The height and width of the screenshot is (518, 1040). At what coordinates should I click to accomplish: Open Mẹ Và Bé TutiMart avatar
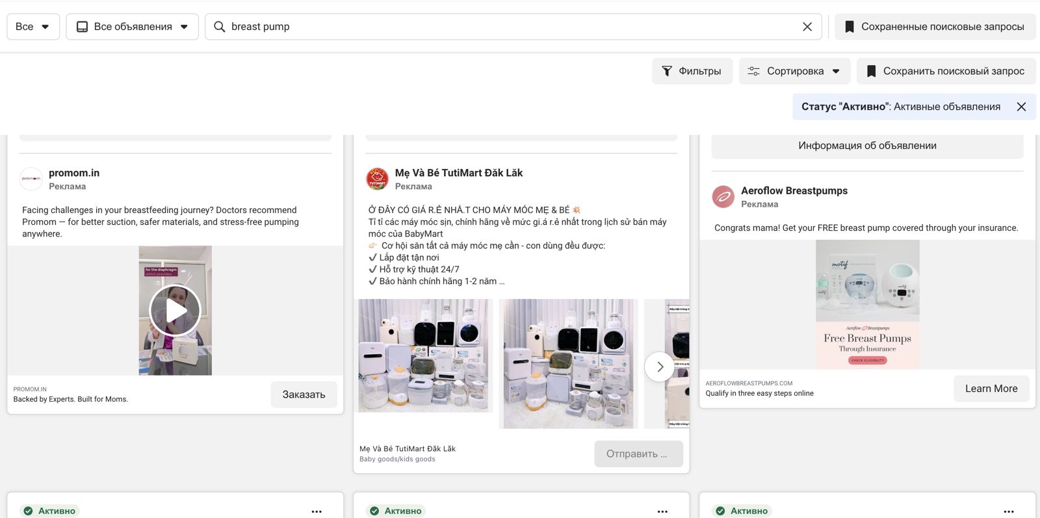(378, 179)
